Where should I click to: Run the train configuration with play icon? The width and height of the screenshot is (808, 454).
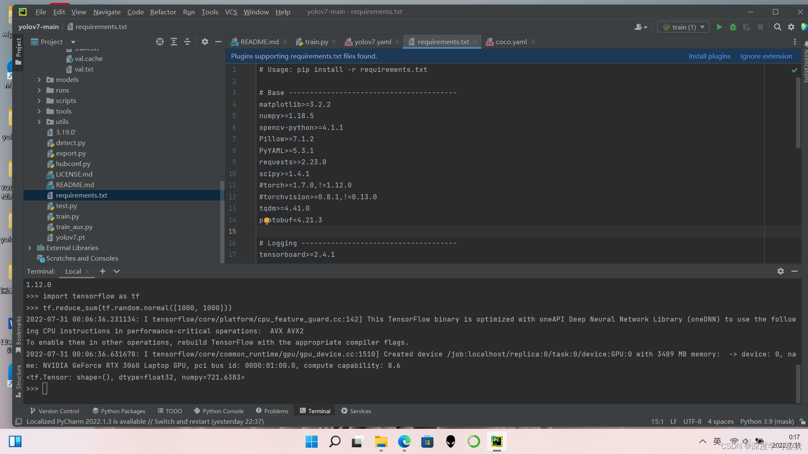click(719, 27)
